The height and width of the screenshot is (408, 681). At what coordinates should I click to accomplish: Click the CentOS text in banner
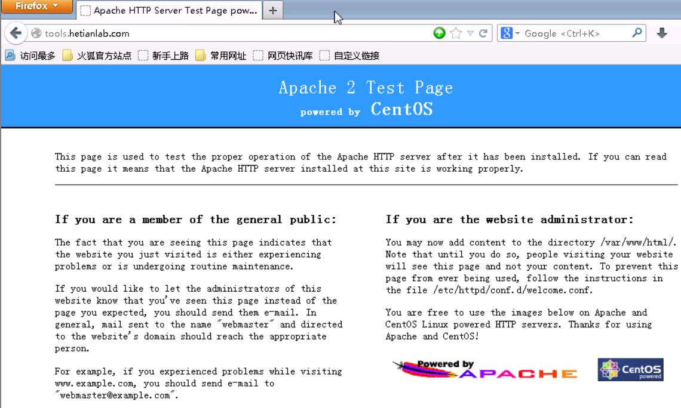[402, 109]
